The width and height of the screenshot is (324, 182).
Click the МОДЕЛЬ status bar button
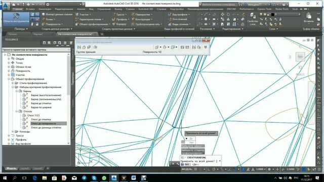(x=187, y=169)
